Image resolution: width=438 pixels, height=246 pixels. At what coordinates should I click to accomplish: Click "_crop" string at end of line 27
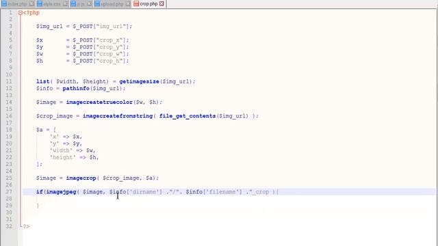[259, 192]
